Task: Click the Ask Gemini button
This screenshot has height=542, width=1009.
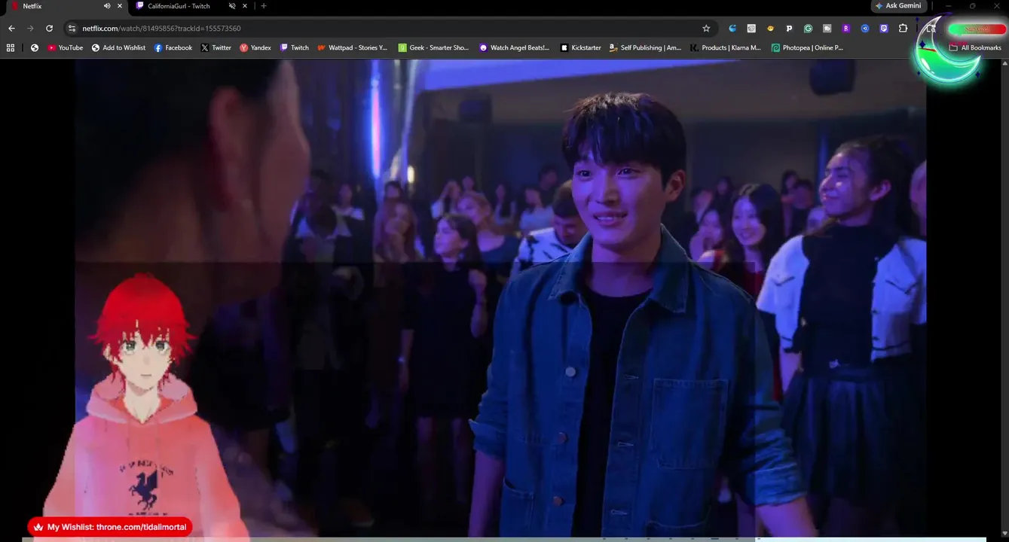Action: coord(898,6)
